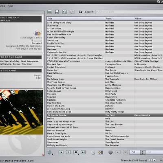Select track 'The Prince'
Screen dimensions: 163x163
(x=53, y=26)
